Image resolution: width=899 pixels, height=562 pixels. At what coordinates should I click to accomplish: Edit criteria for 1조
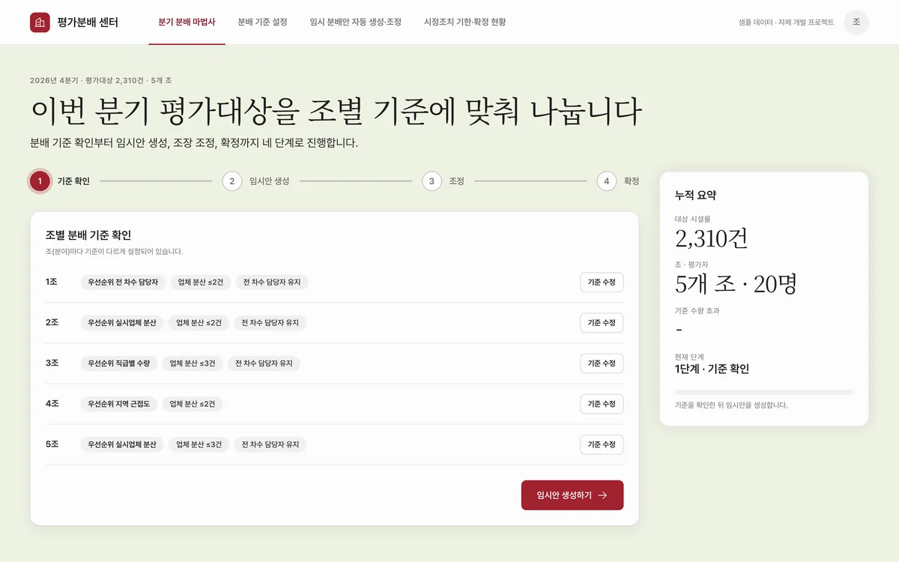pos(602,282)
